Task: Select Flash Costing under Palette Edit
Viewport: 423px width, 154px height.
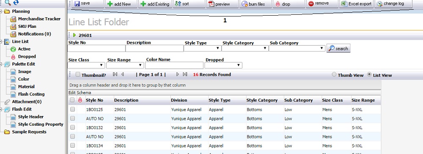Action: (31, 94)
